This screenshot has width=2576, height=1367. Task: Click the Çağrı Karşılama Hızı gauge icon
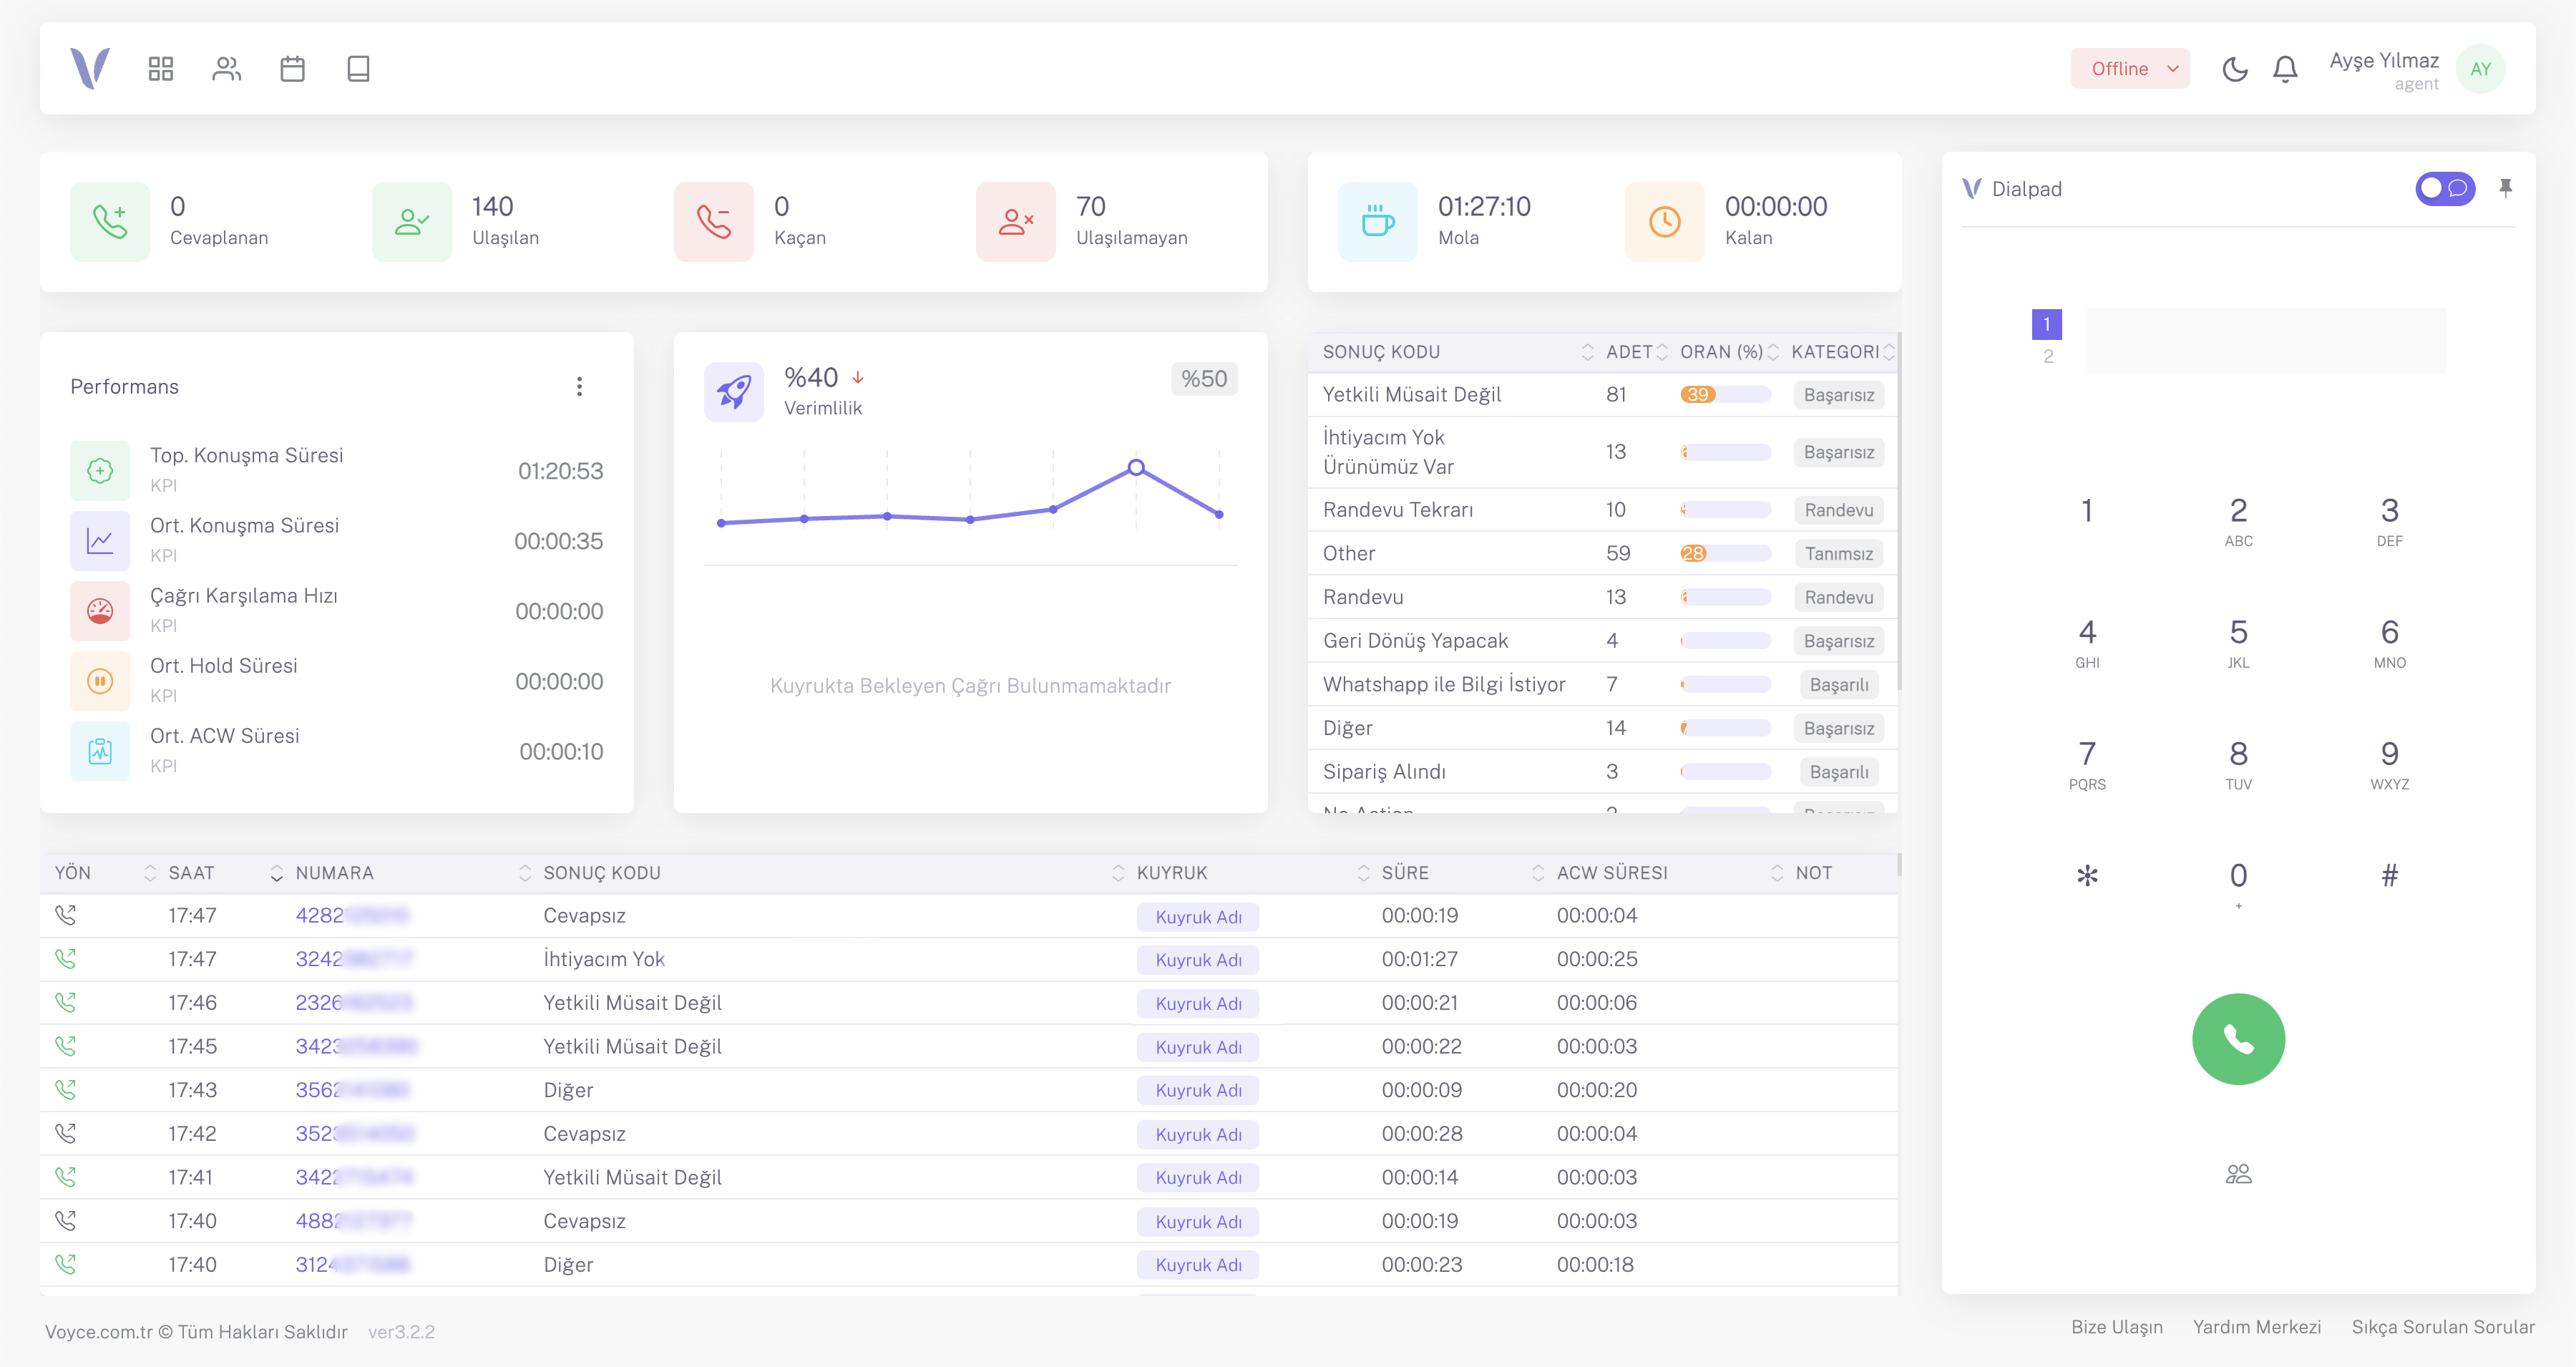(x=100, y=610)
